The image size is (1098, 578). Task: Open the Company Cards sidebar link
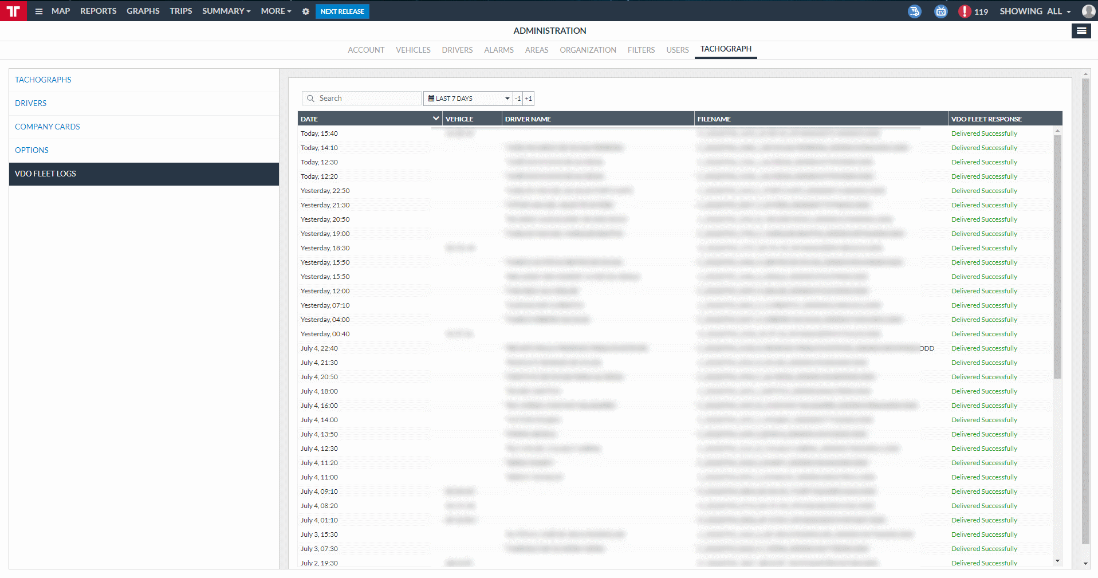point(48,127)
